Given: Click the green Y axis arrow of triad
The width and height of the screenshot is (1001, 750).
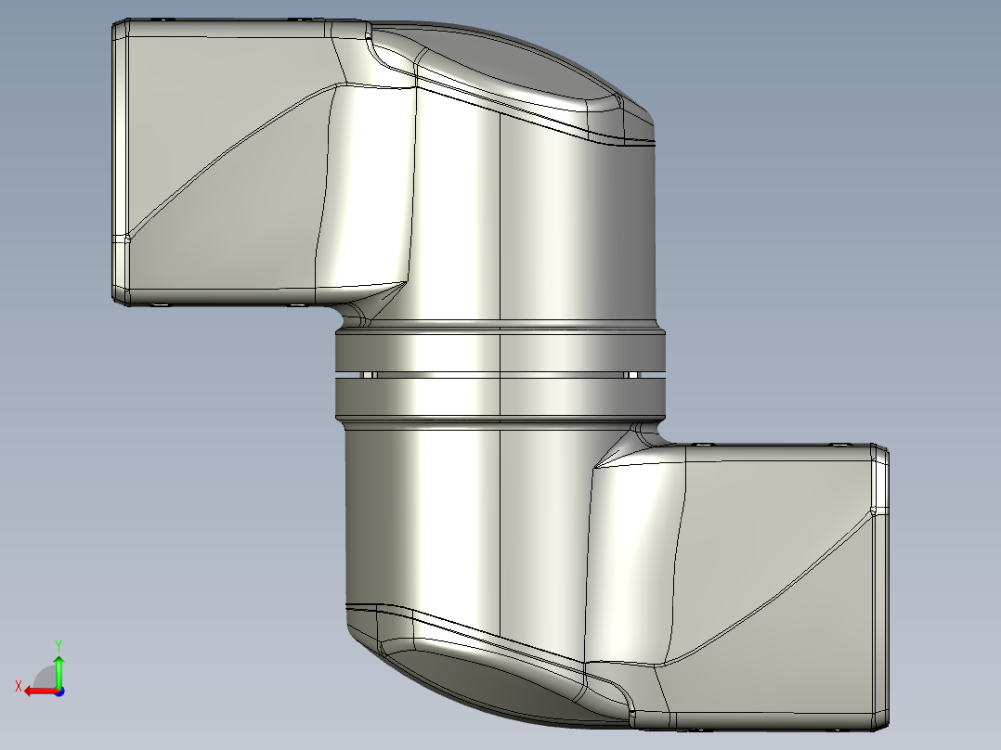Looking at the screenshot, I should point(58,672).
